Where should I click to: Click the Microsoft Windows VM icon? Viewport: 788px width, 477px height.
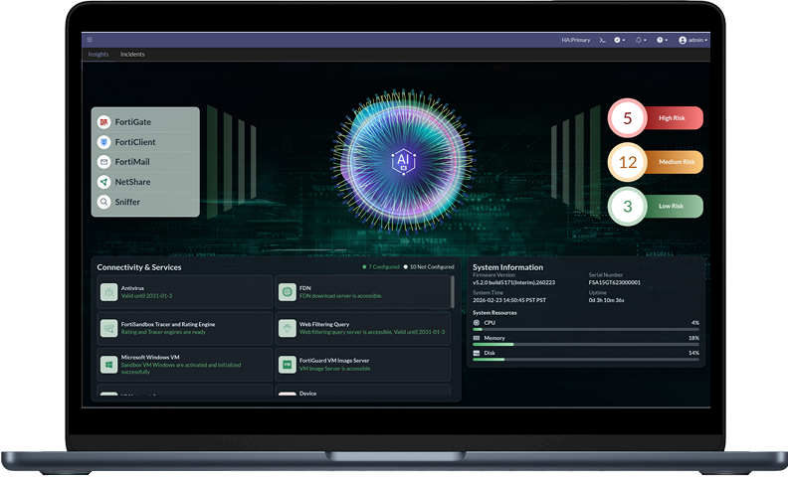[x=108, y=364]
